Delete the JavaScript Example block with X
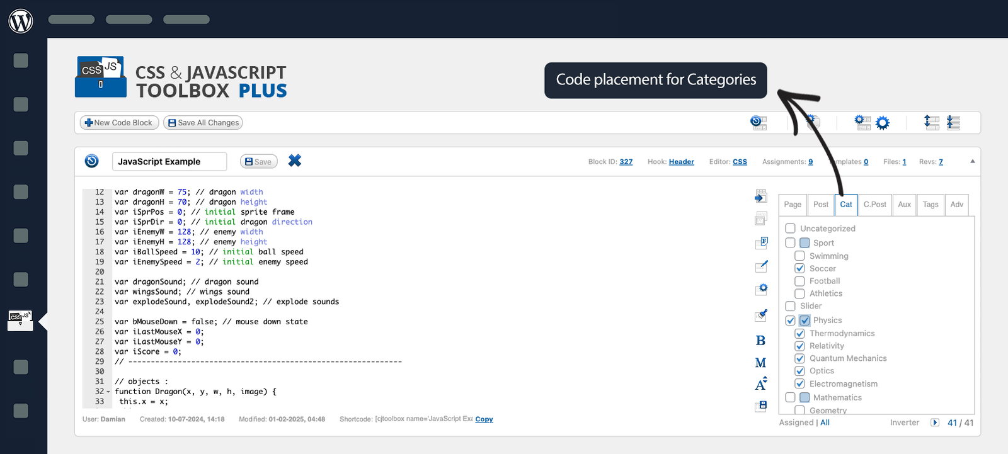The width and height of the screenshot is (1008, 454). pyautogui.click(x=295, y=161)
